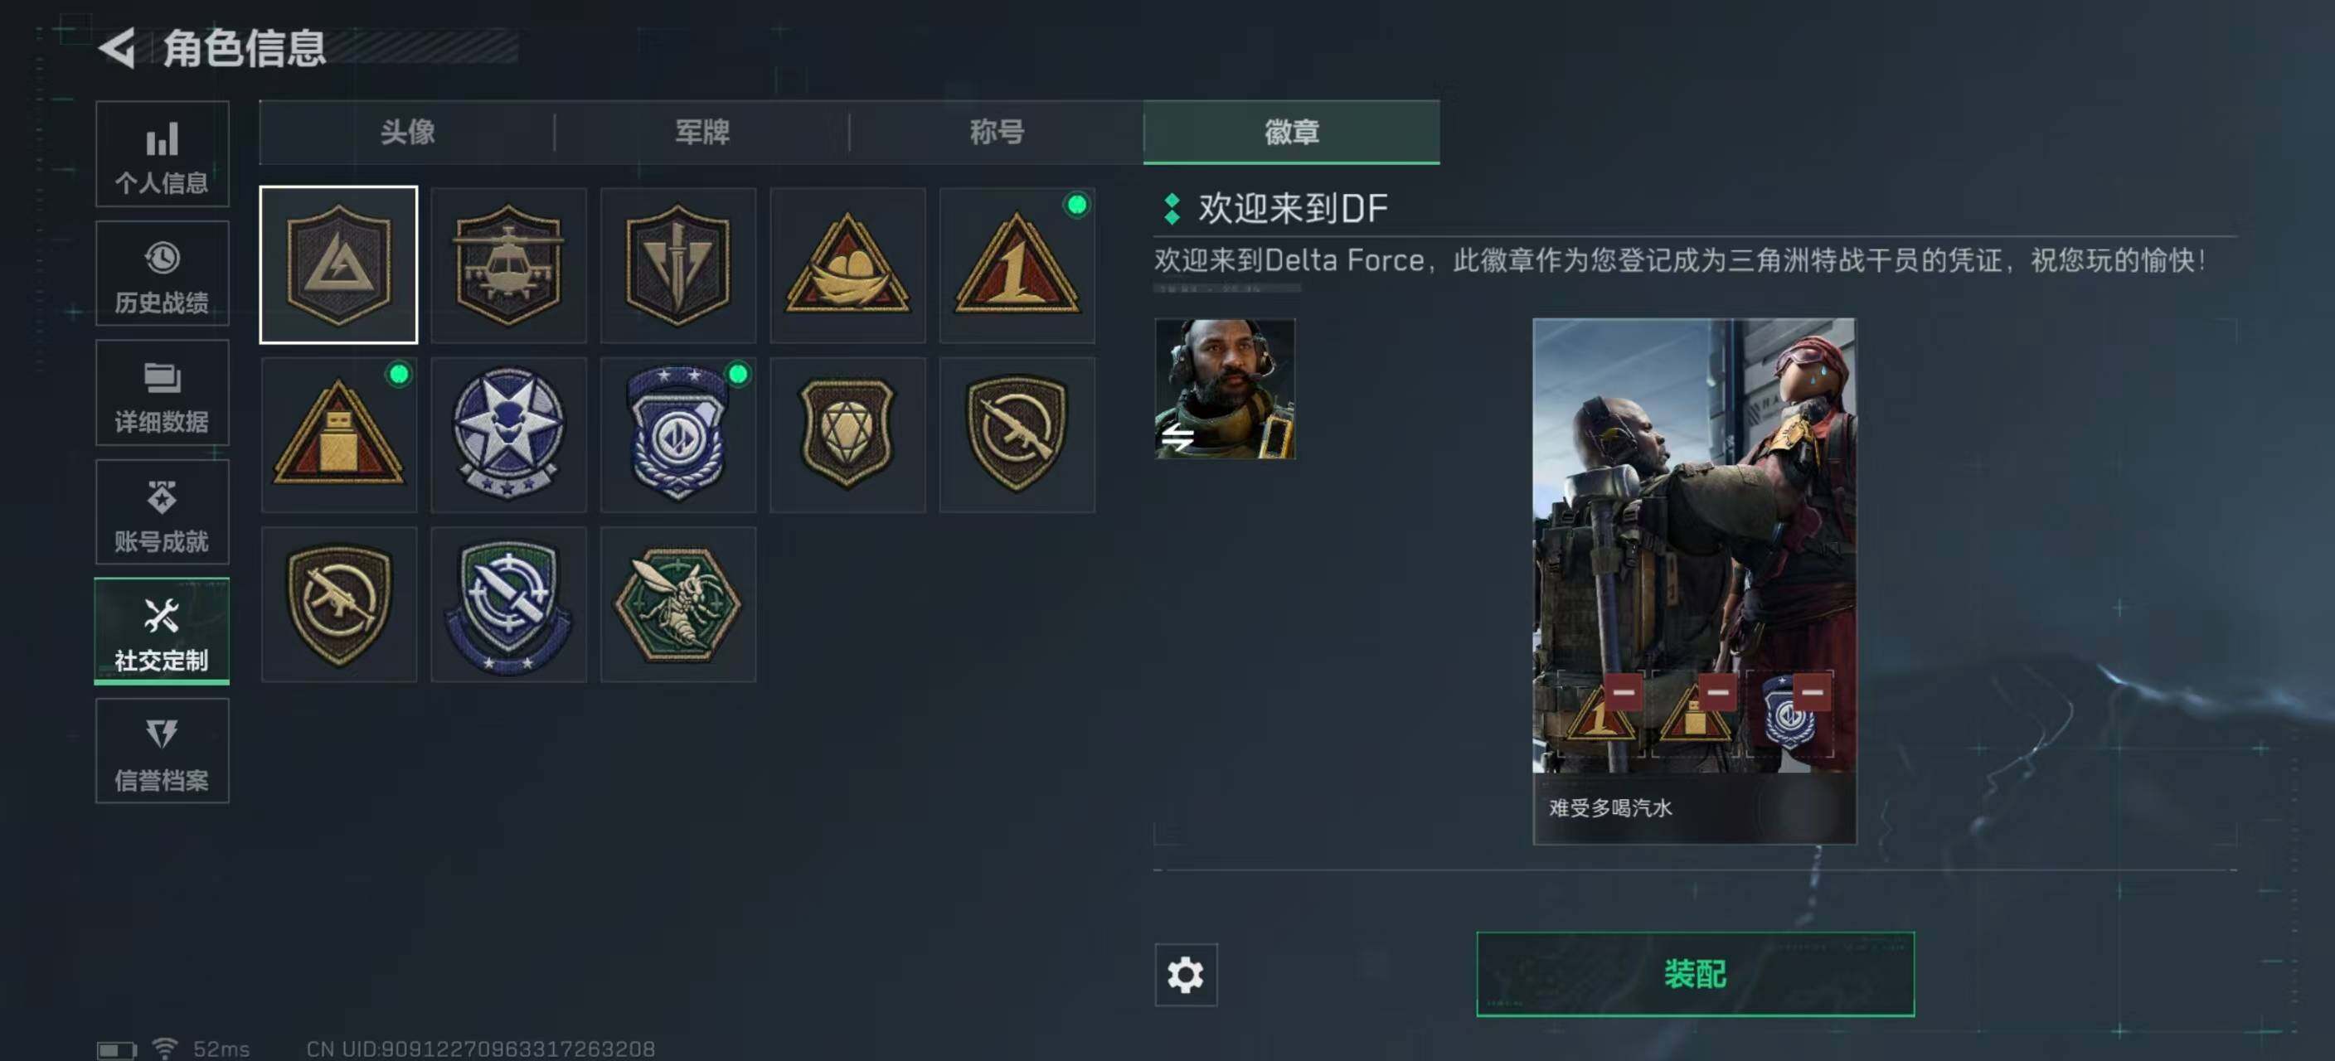
Task: Open 账号成就 sidebar section
Action: tap(163, 513)
